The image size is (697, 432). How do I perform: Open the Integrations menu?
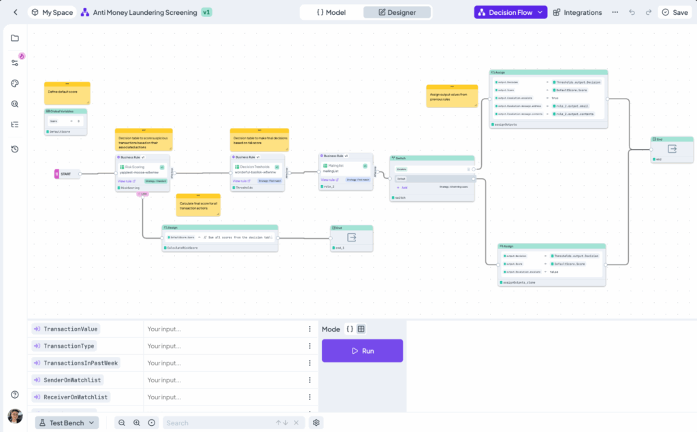click(577, 12)
